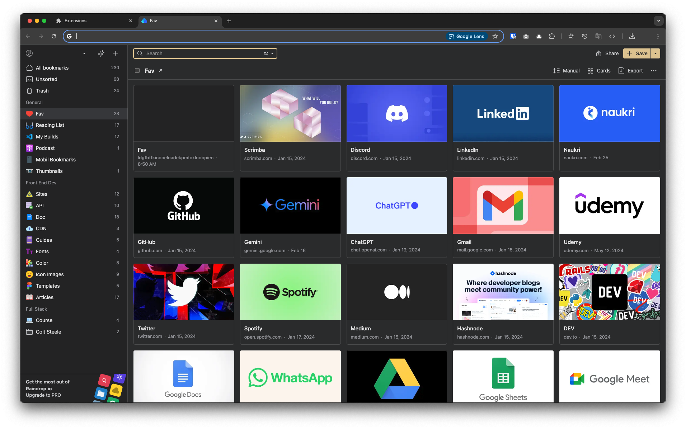686x429 pixels.
Task: Open the Guides collection
Action: [x=74, y=240]
